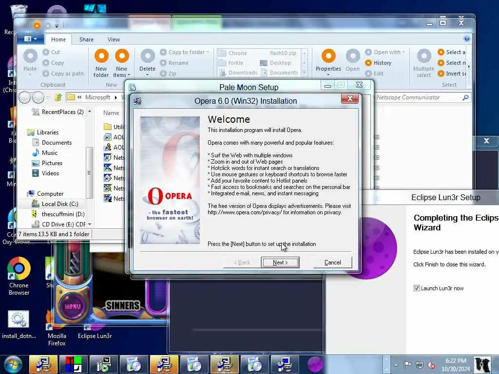Open Downloads in ribbon folder list
This screenshot has width=499, height=374.
(x=238, y=73)
